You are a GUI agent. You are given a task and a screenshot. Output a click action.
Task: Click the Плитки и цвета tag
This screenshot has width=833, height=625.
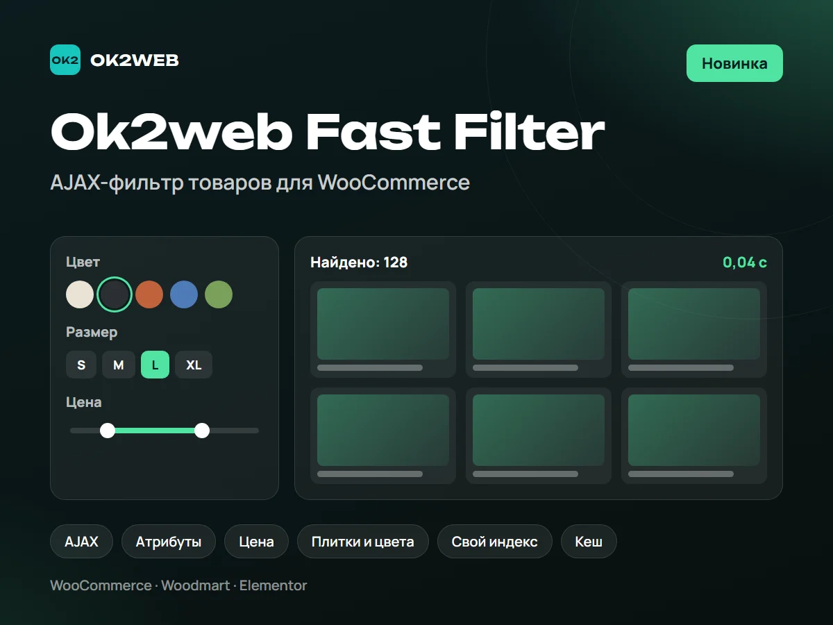363,542
